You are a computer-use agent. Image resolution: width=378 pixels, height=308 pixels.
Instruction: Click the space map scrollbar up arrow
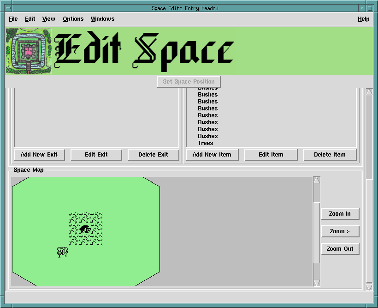[316, 181]
